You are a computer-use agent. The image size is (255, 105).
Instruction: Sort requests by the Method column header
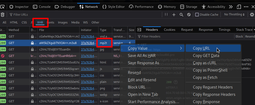coord(18,30)
